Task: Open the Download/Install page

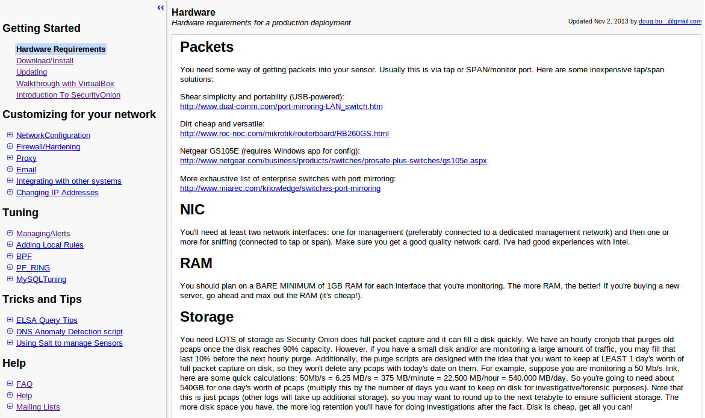Action: (45, 61)
